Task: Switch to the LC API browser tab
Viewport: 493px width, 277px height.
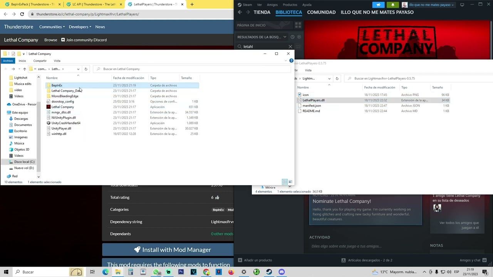Action: 92,4
